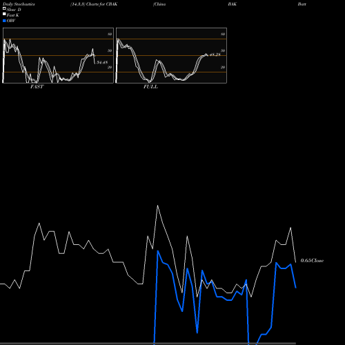The height and width of the screenshot is (345, 345).
Task: Click the Fast K legend swatch
Action: coord(4,14)
